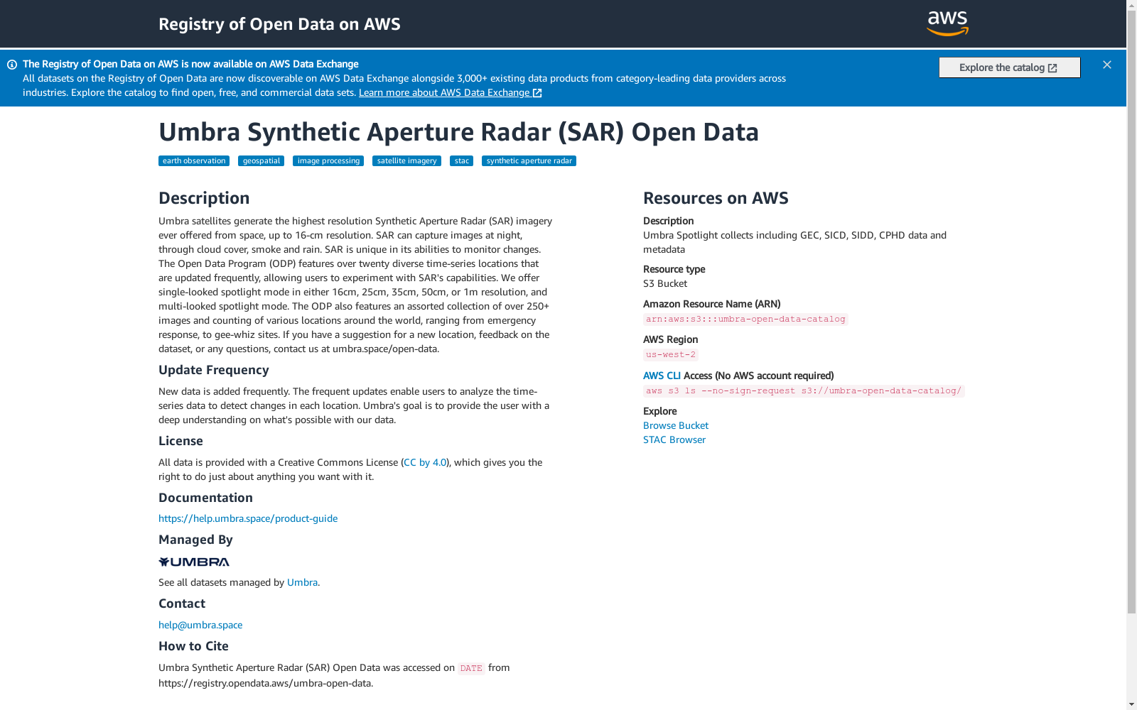Click the How to Cite heading

193,646
